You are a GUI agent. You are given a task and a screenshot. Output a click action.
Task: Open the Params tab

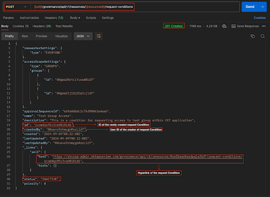click(x=8, y=18)
